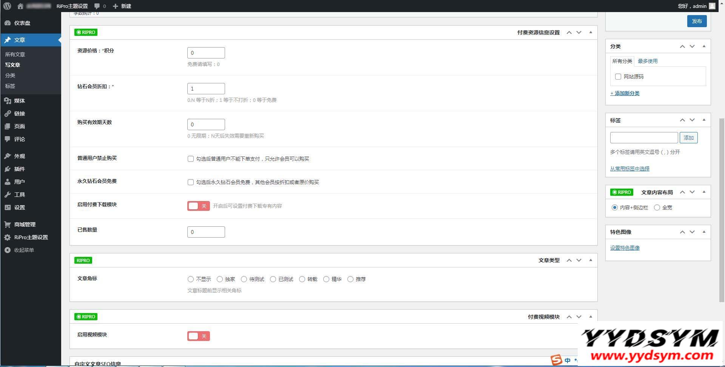Click 写文章 submenu item

[x=12, y=65]
